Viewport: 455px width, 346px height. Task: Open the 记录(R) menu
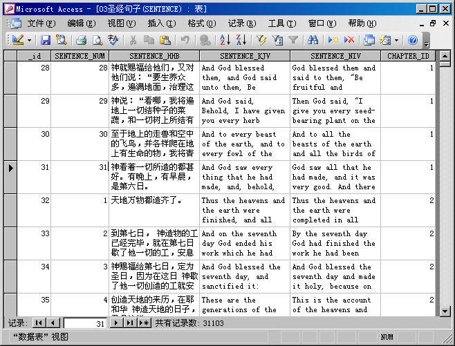tap(242, 23)
